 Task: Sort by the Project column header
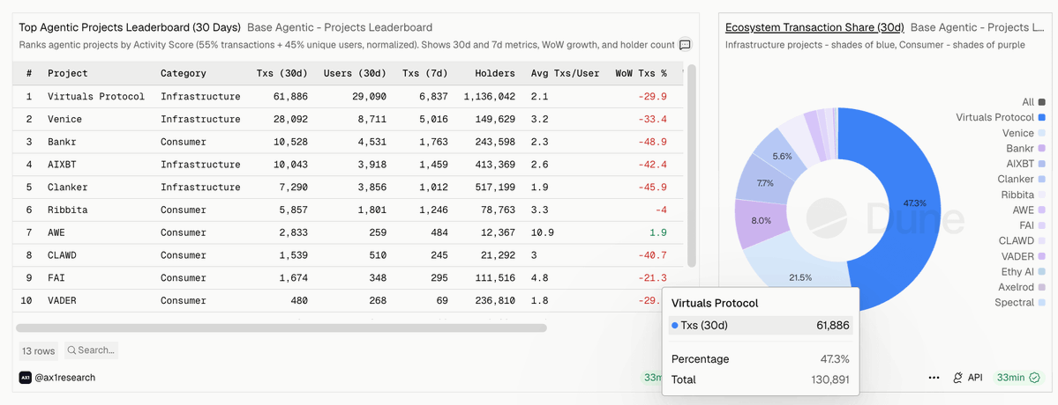[x=67, y=73]
